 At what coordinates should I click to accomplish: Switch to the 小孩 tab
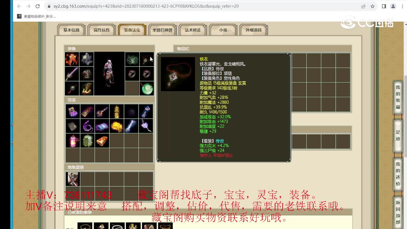(x=223, y=30)
